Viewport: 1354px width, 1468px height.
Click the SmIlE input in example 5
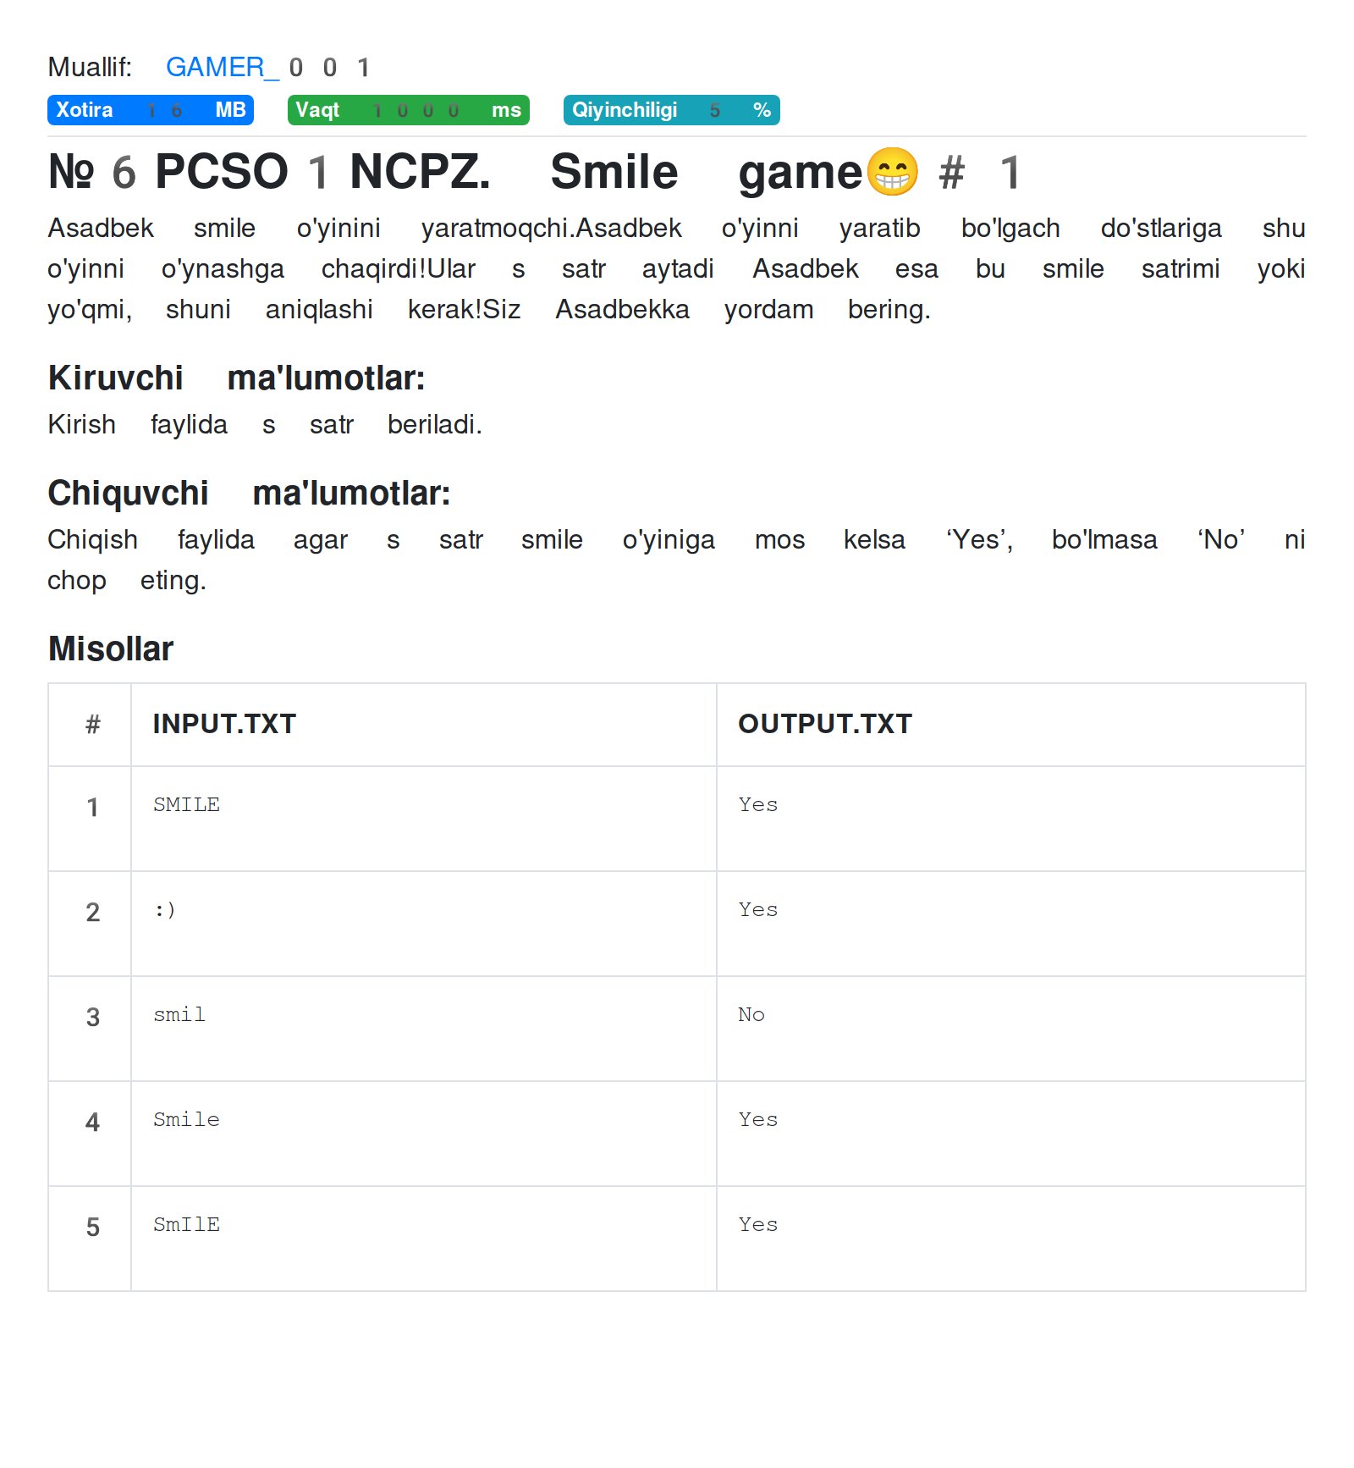186,1224
